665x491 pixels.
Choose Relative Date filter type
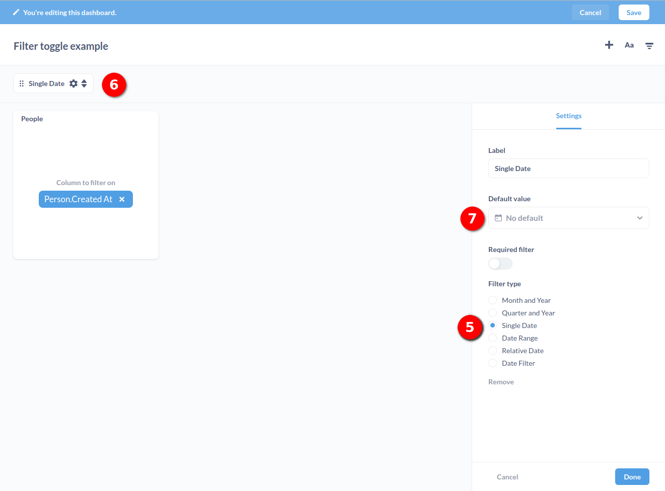(x=493, y=351)
